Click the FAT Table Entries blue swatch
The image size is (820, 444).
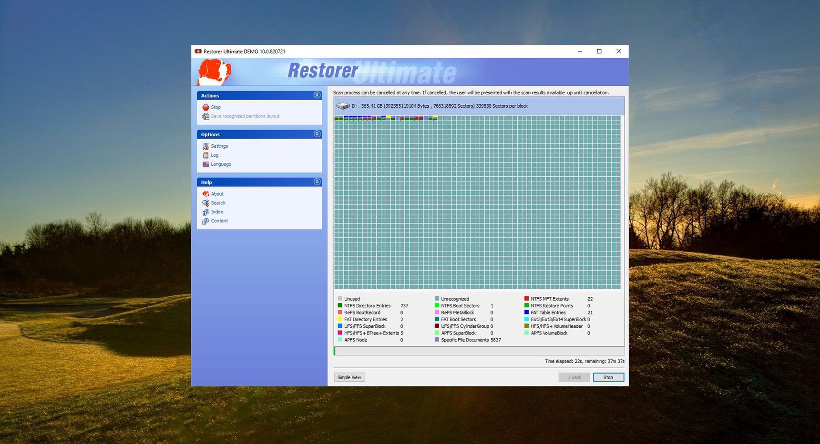click(526, 313)
